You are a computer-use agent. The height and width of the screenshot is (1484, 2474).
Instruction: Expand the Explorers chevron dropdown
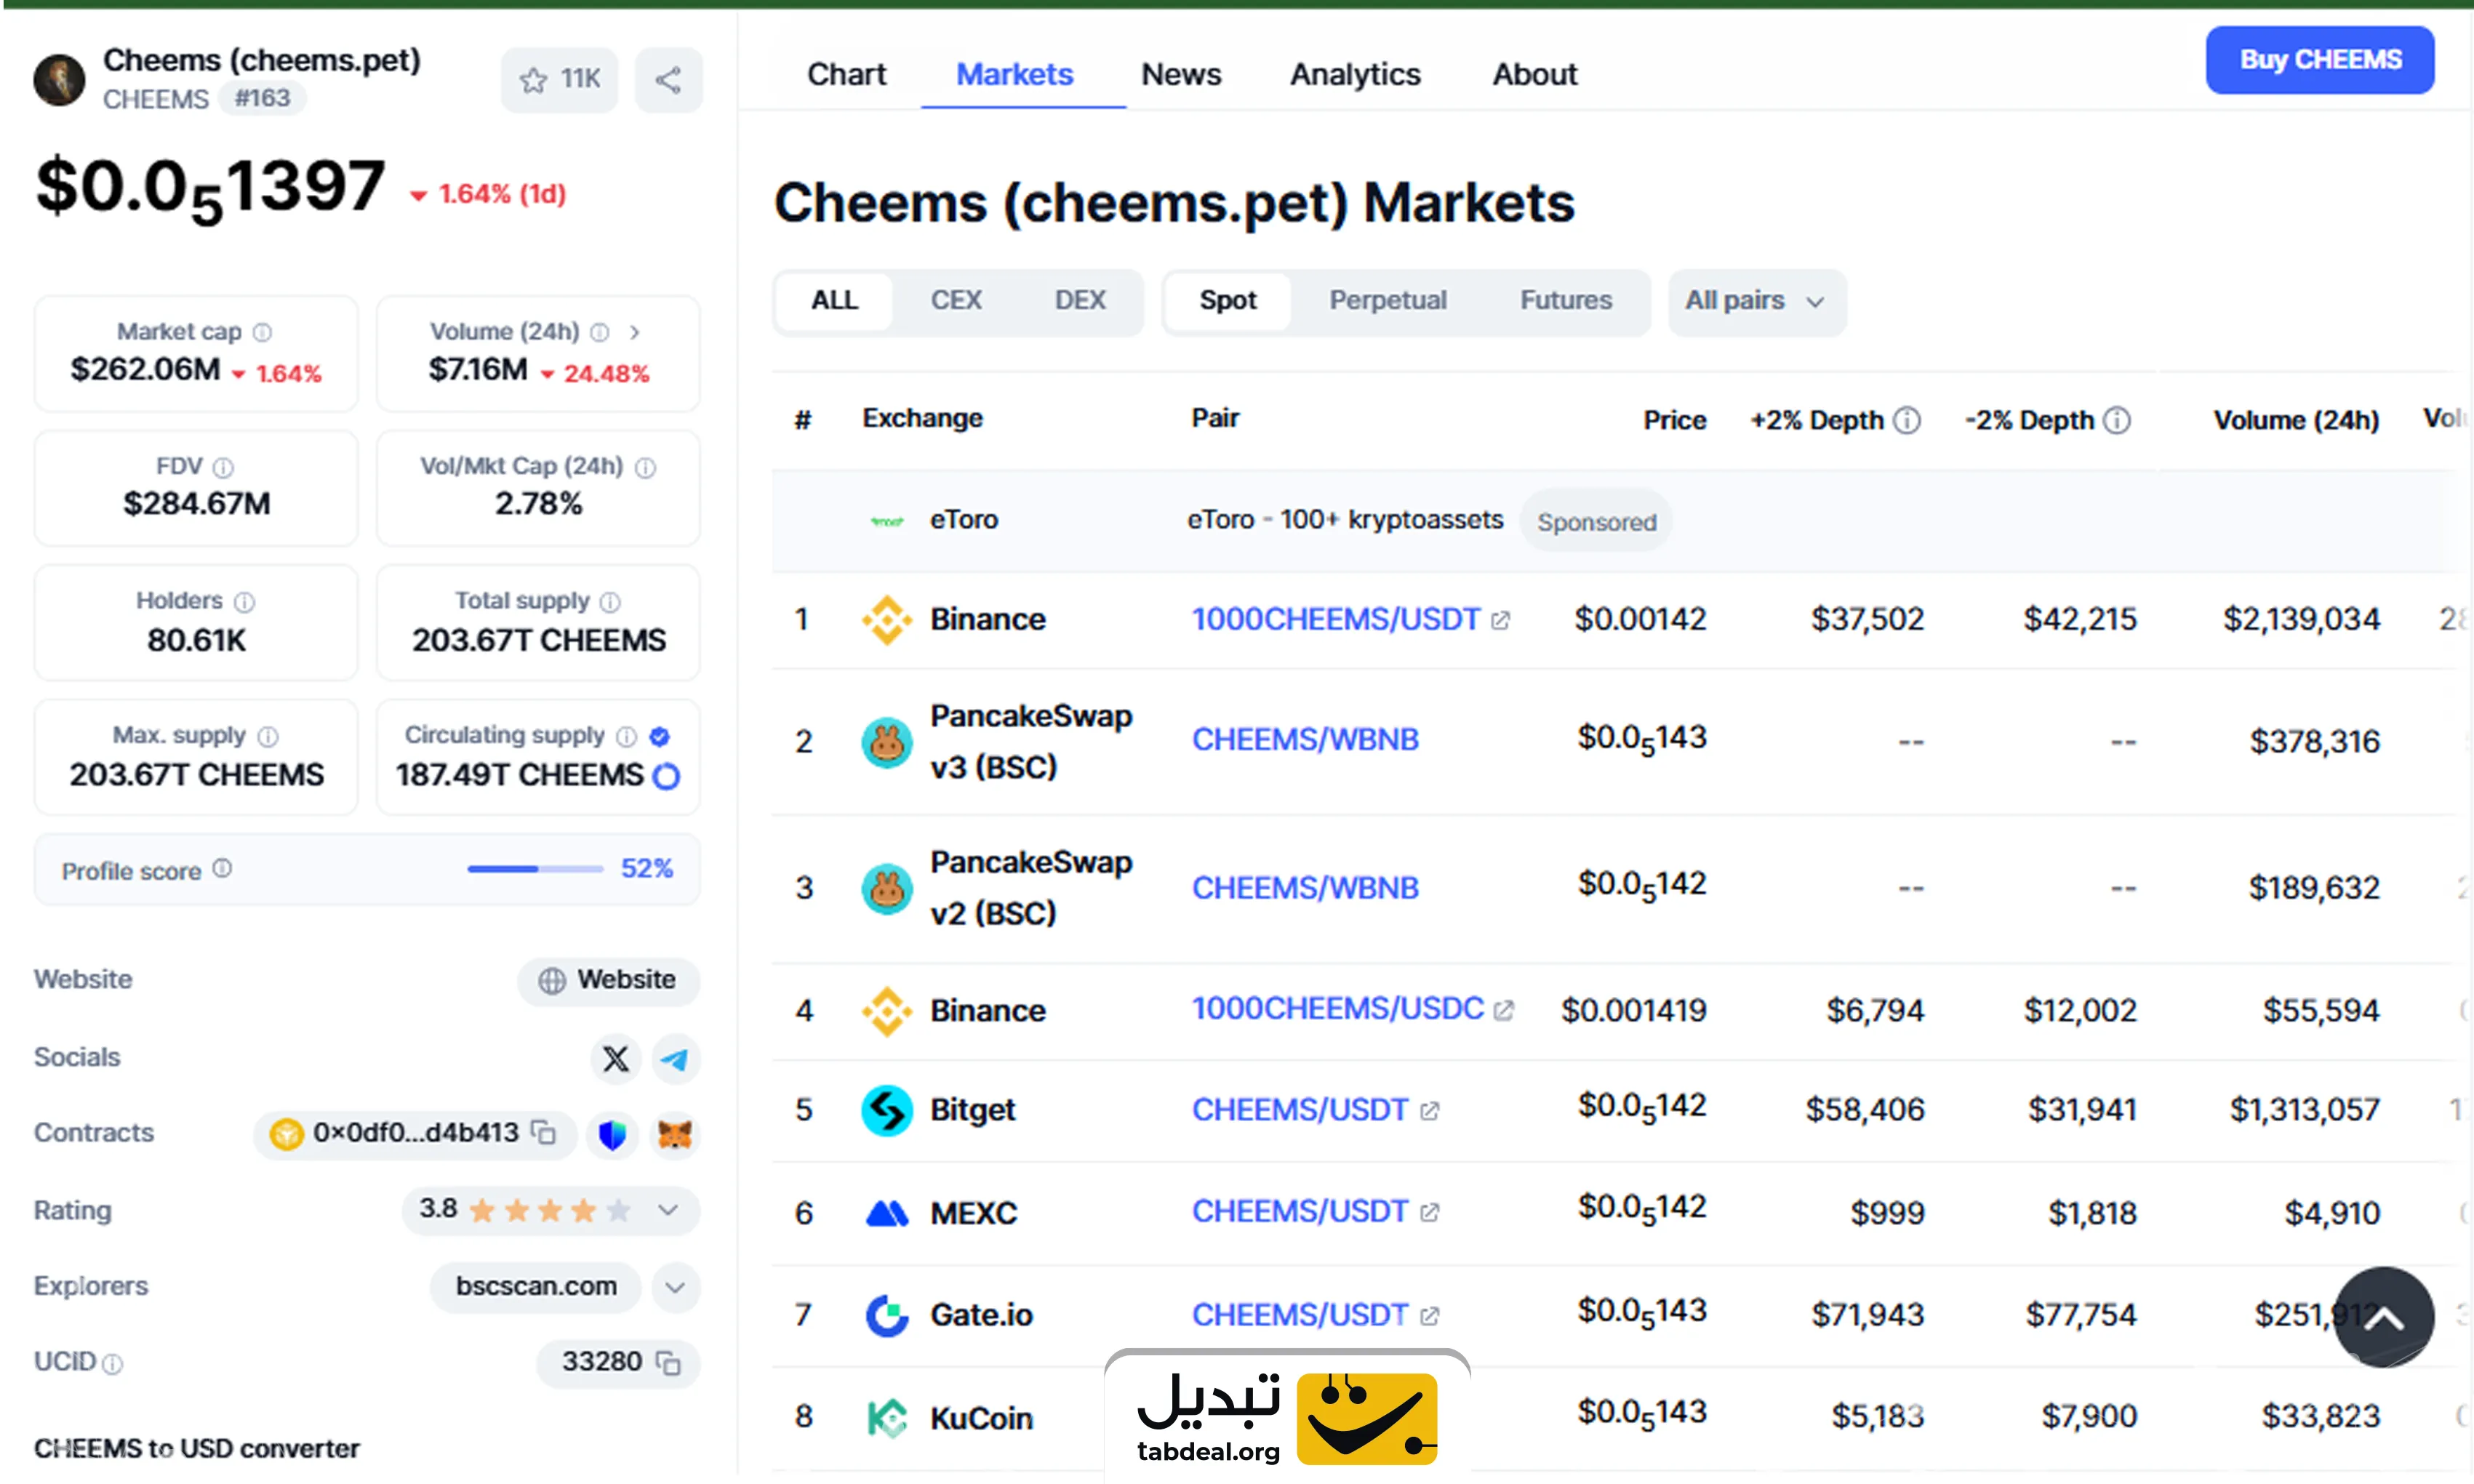[x=675, y=1287]
